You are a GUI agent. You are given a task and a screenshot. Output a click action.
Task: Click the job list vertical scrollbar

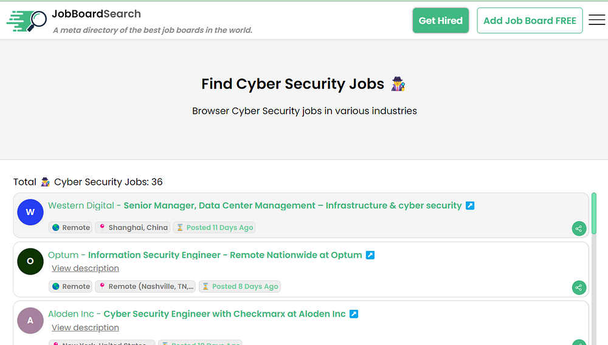pos(594,213)
